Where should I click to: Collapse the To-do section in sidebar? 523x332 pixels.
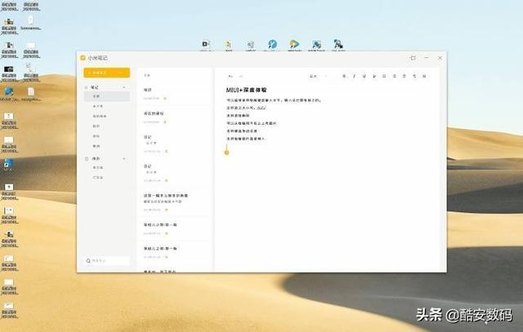tap(124, 158)
